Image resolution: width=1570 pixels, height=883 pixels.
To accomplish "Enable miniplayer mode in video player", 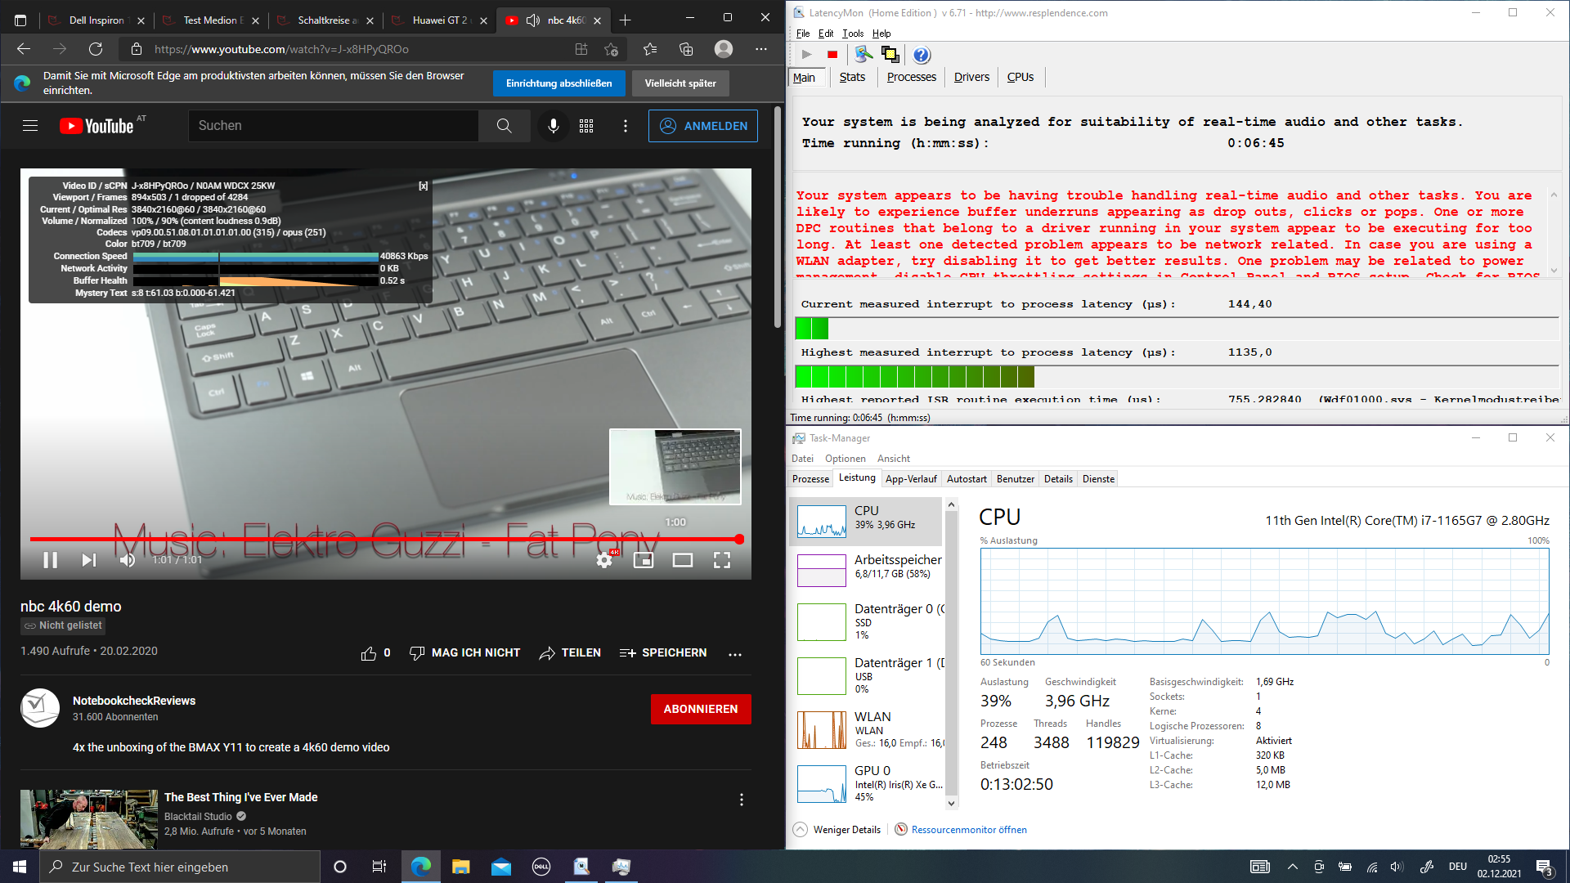I will [x=644, y=560].
